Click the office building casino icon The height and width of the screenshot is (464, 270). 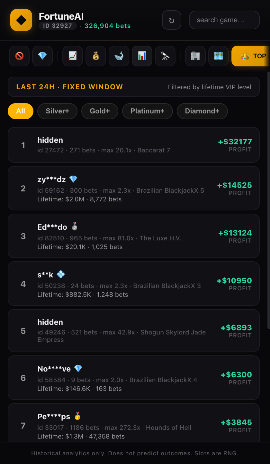pyautogui.click(x=195, y=56)
